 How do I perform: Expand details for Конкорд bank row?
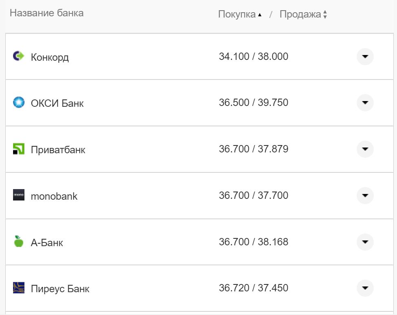[365, 57]
